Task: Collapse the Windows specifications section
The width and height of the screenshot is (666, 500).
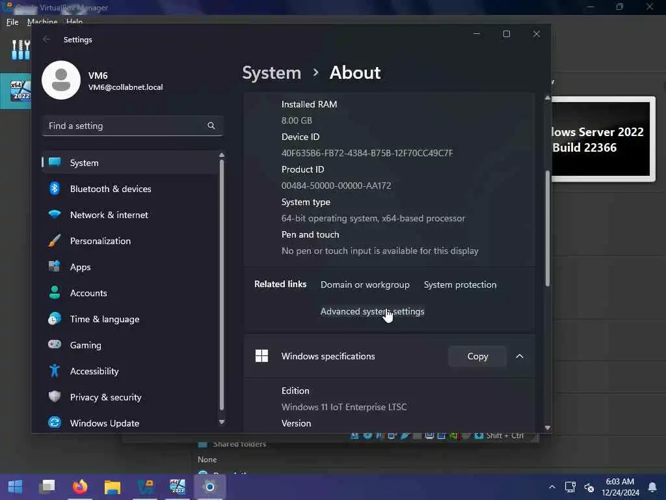Action: tap(520, 356)
